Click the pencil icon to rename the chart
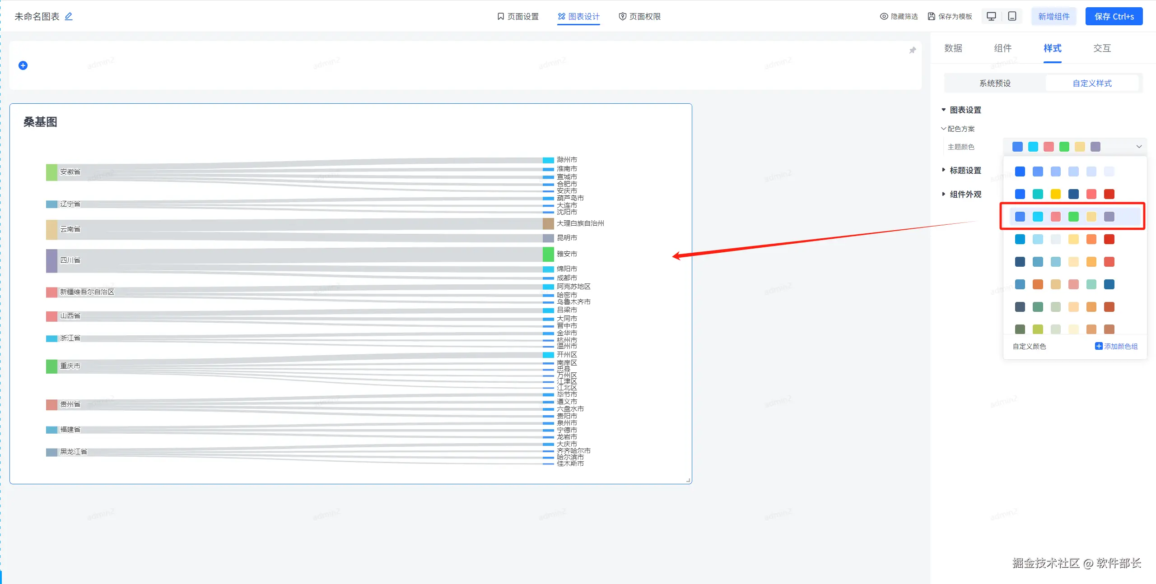Screen dimensions: 1156x584 click(69, 16)
